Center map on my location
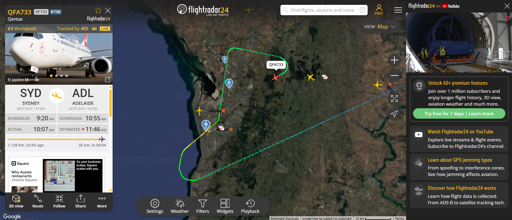This screenshot has width=512, height=220. click(x=394, y=114)
